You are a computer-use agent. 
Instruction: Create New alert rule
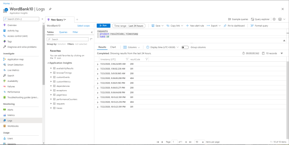pyautogui.click(x=195, y=26)
